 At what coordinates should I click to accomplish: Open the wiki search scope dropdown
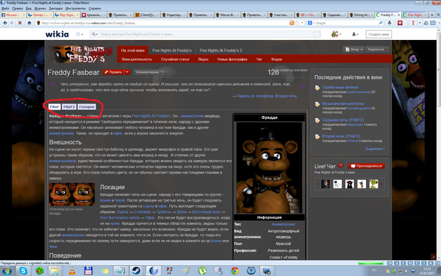pyautogui.click(x=95, y=34)
